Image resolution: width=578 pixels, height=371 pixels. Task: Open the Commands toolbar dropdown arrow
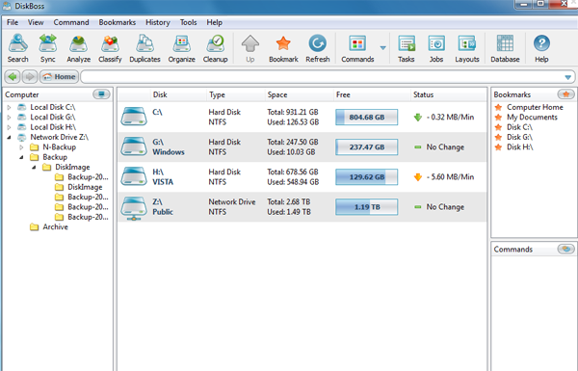point(383,47)
